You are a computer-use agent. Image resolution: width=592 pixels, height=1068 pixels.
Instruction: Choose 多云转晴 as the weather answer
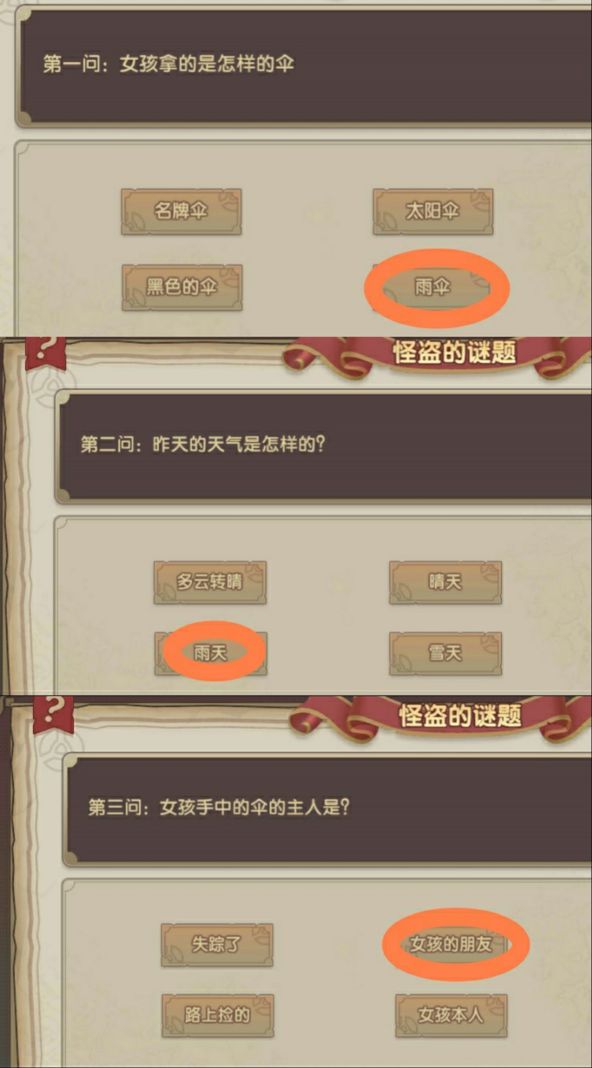coord(210,582)
